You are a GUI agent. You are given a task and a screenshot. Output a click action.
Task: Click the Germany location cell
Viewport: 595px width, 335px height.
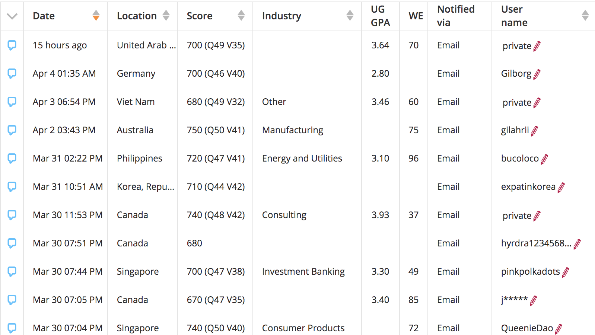pos(136,74)
